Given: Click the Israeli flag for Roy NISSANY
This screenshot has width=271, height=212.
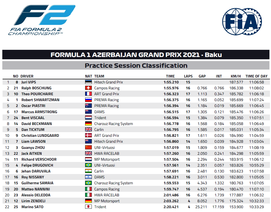Looking at the screenshot, I should pyautogui.click(x=88, y=177).
